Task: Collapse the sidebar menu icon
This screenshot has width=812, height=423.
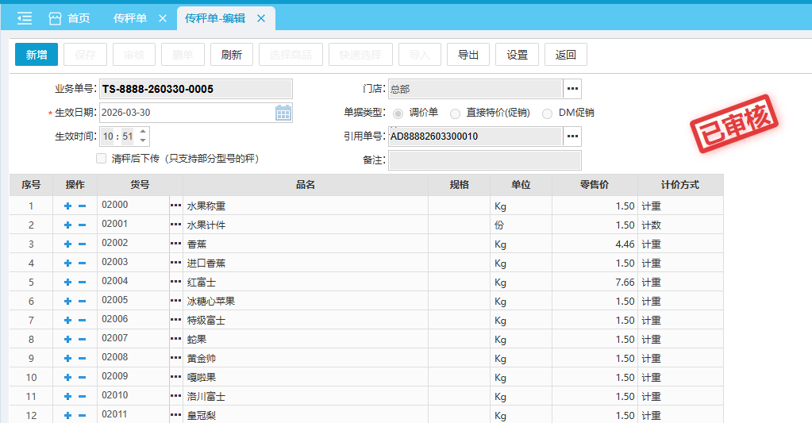Action: click(25, 18)
